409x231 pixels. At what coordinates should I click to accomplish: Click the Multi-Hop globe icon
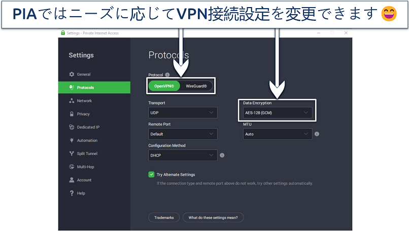(x=72, y=167)
